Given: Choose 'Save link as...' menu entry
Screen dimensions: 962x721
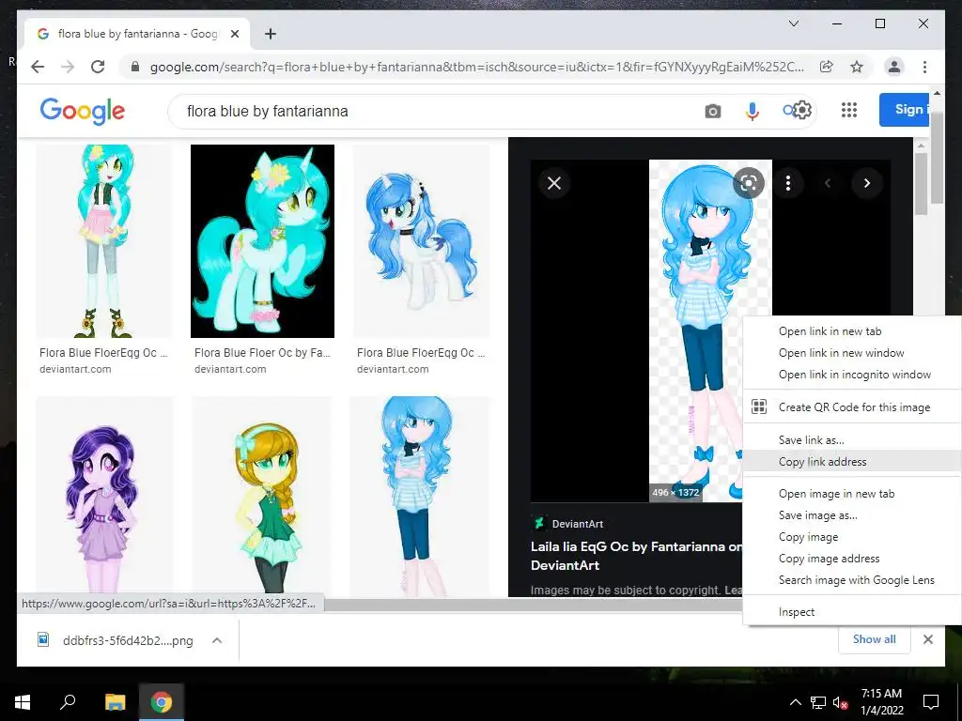Looking at the screenshot, I should click(811, 439).
